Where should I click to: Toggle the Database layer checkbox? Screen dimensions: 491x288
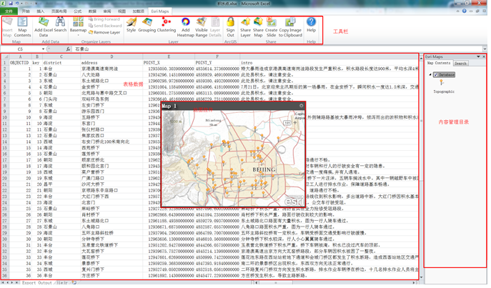[x=436, y=74]
